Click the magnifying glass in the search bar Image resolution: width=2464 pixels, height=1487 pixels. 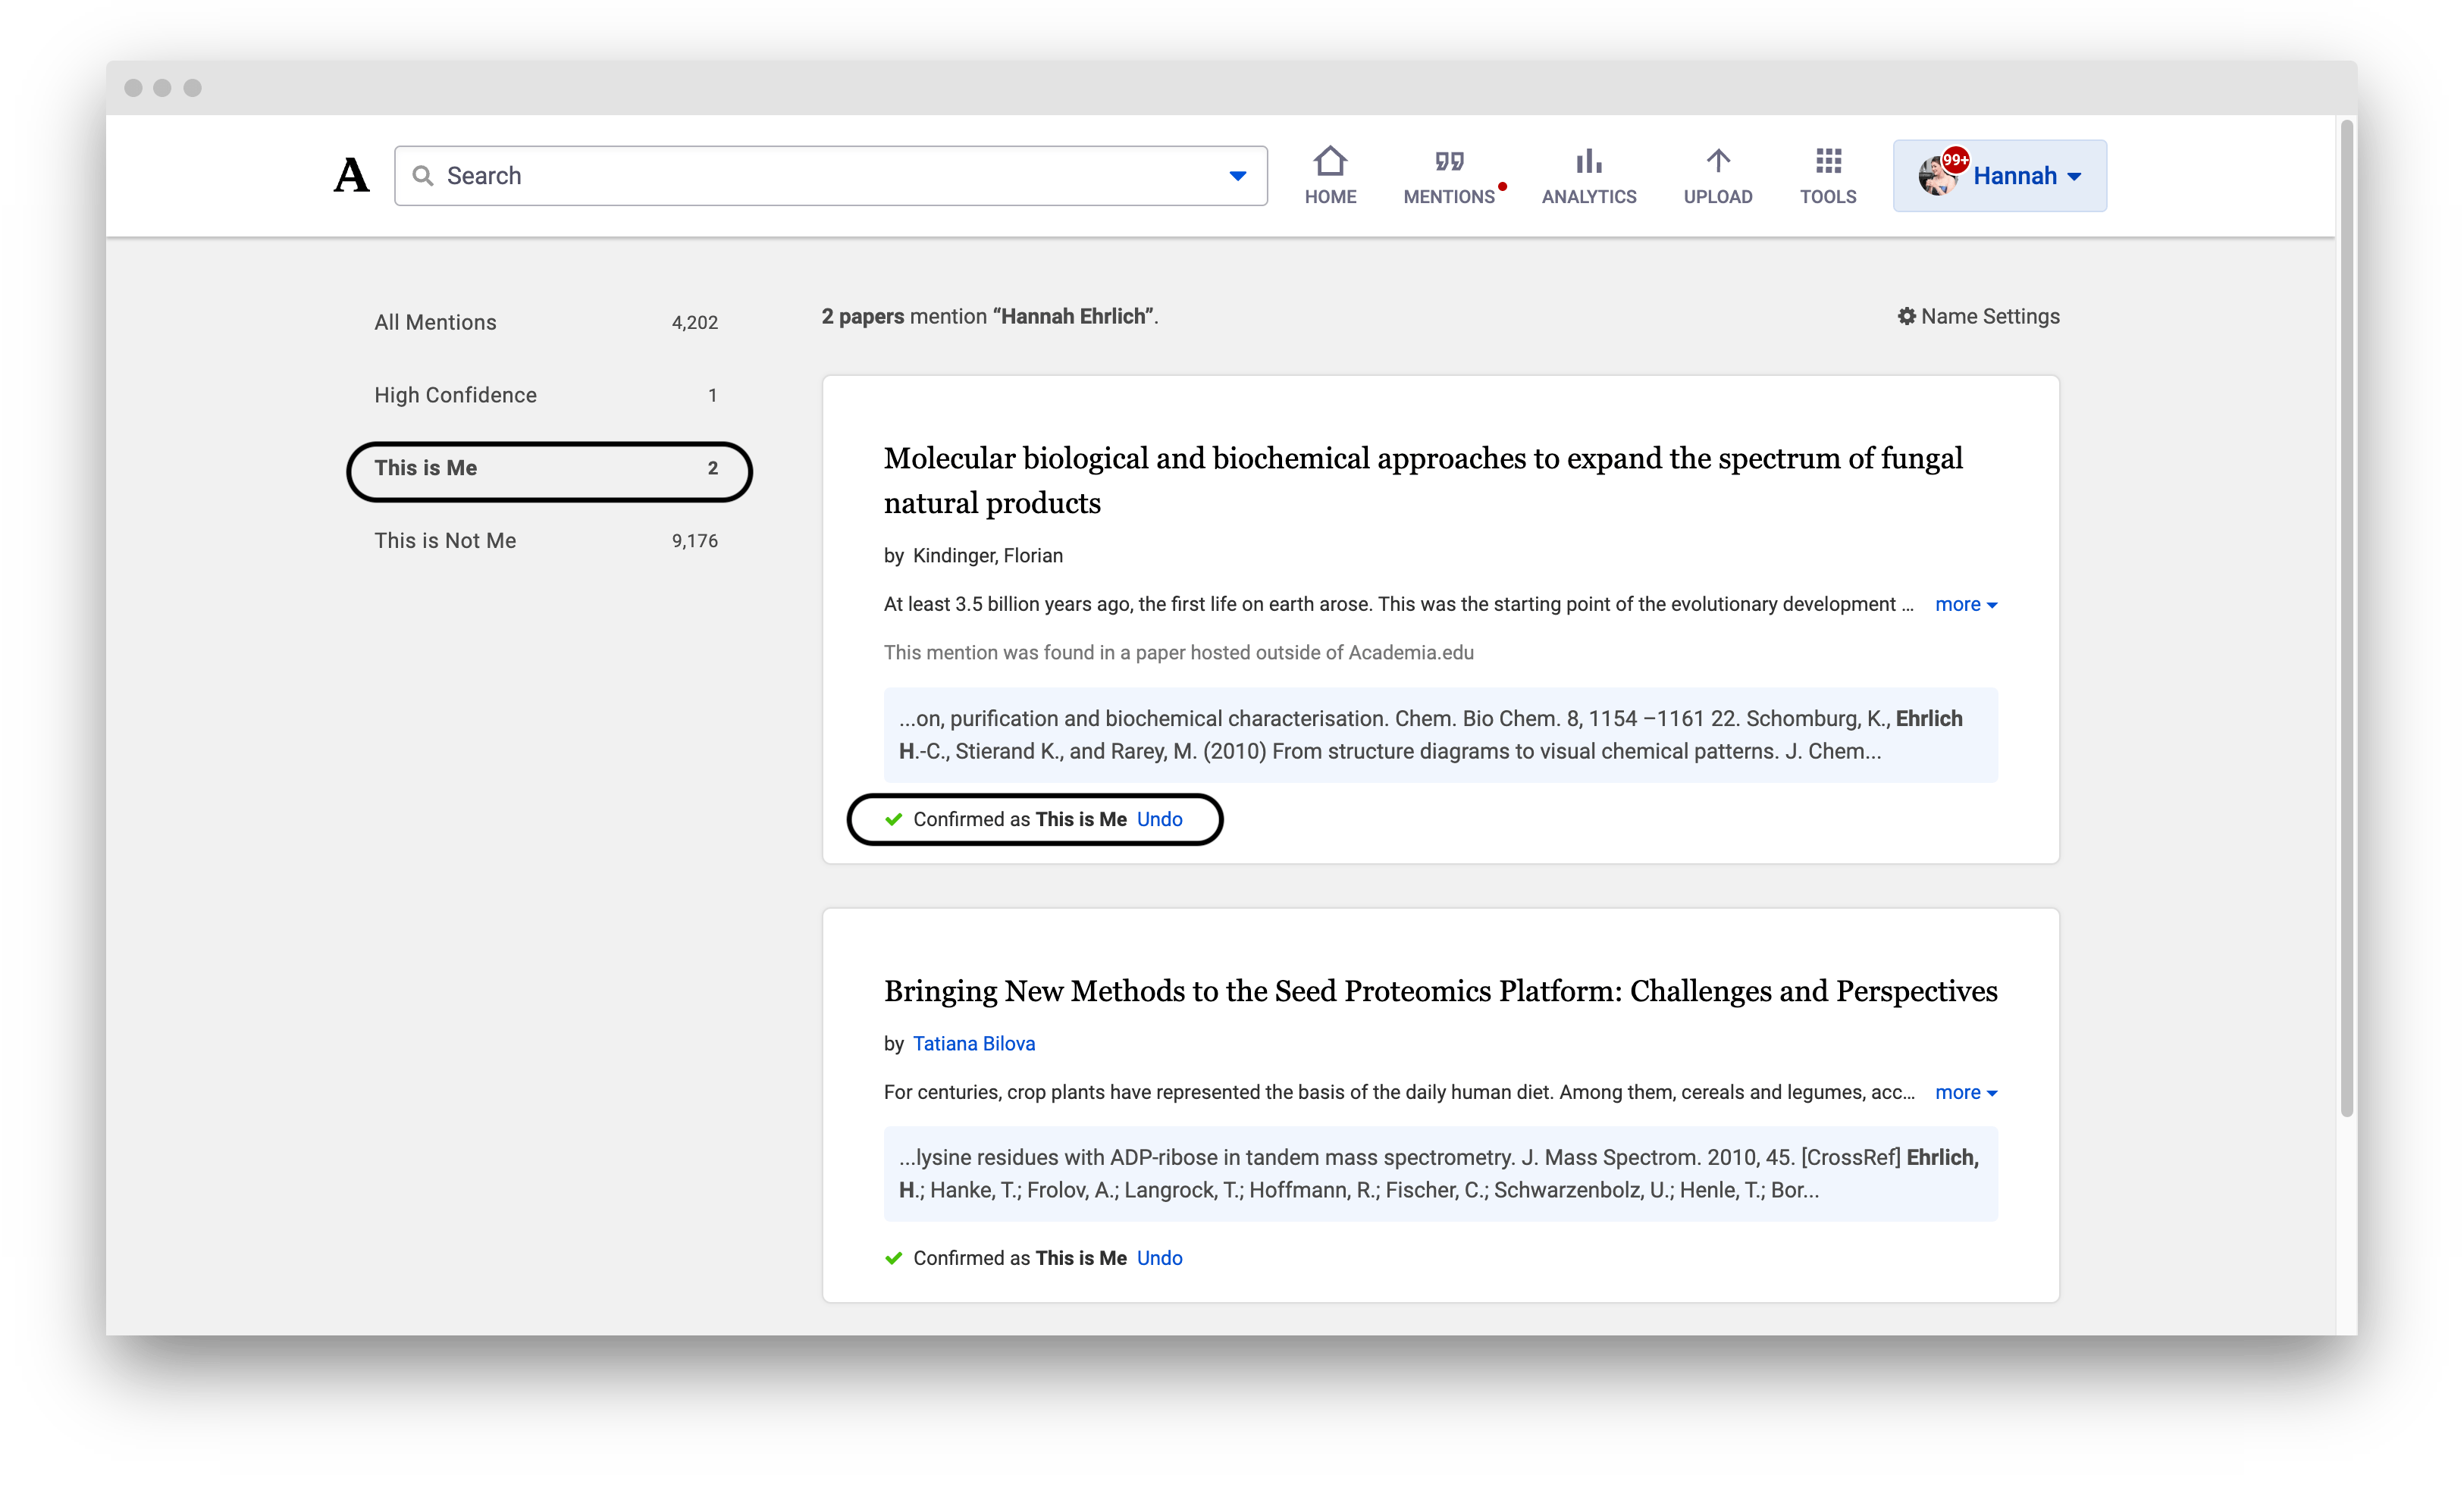424,175
